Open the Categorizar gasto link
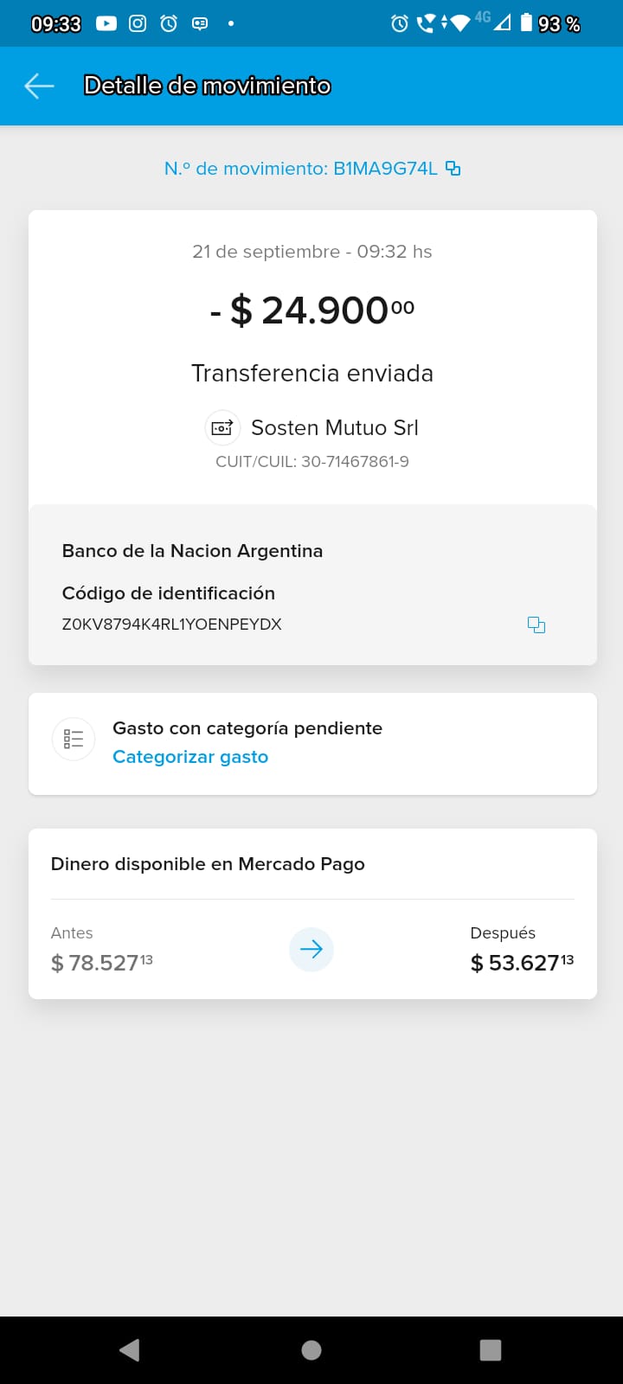This screenshot has width=623, height=1384. [x=190, y=757]
